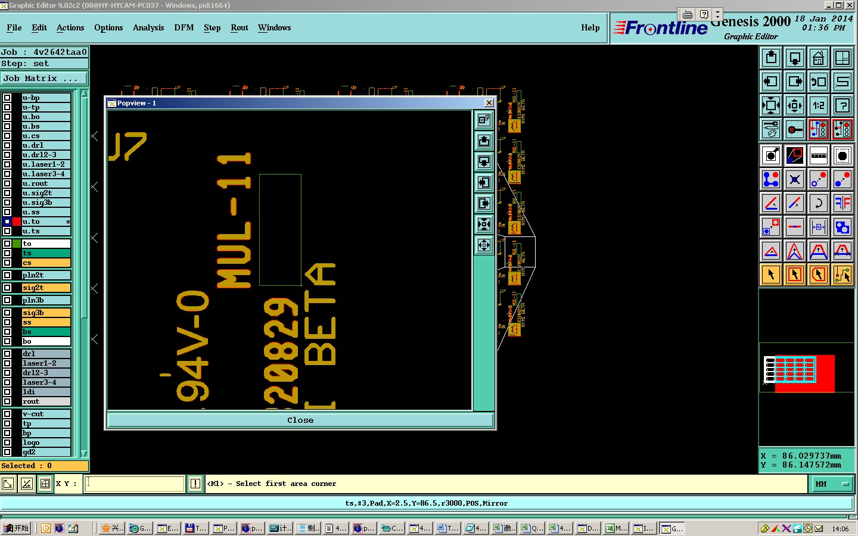Viewport: 858px width, 536px height.
Task: Click the blue connected nodes tool icon
Action: pos(771,179)
